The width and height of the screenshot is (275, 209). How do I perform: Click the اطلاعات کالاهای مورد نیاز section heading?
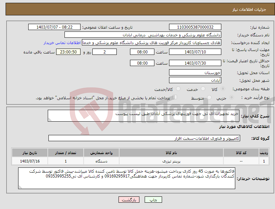pos(244,127)
